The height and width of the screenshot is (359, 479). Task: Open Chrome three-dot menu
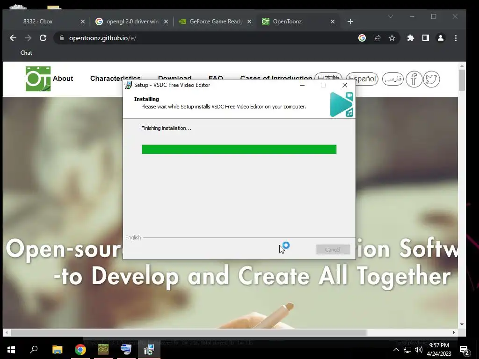pyautogui.click(x=456, y=38)
